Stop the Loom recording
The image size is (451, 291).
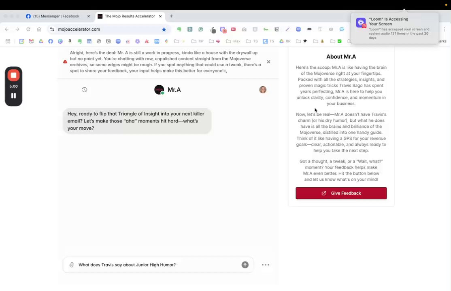click(13, 76)
